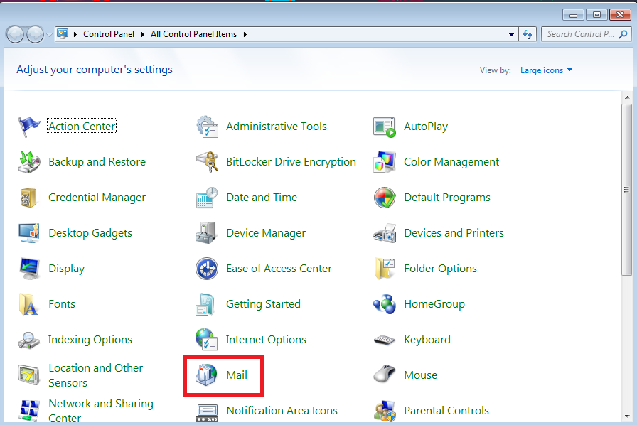Screen dimensions: 637x425
Task: Click the Date and Time link text
Action: pyautogui.click(x=262, y=198)
